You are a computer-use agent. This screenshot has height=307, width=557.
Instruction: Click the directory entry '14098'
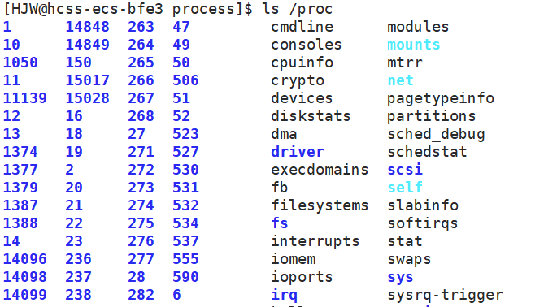(x=25, y=277)
